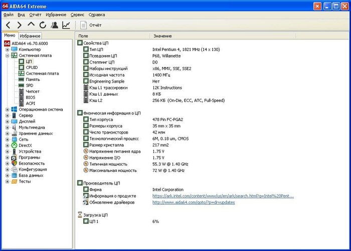Open the graph chart toolbar icon
This screenshot has height=251, width=351.
[66, 24]
